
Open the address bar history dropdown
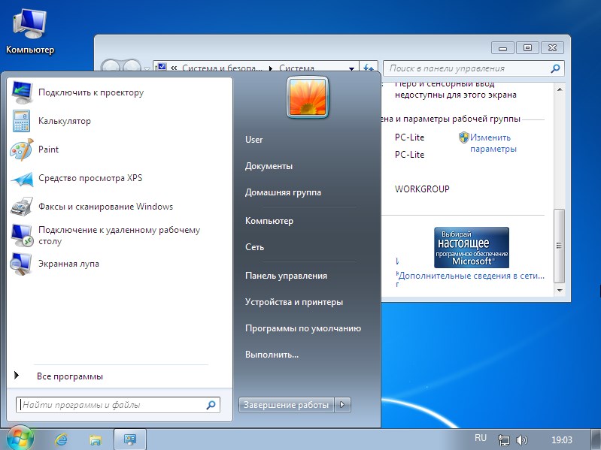click(x=351, y=68)
